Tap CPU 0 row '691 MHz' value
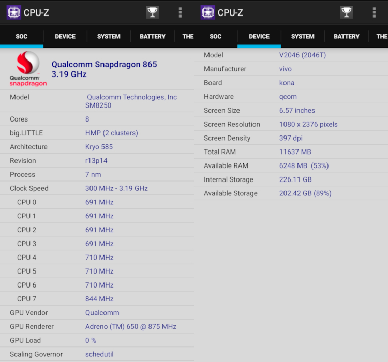 coord(99,202)
